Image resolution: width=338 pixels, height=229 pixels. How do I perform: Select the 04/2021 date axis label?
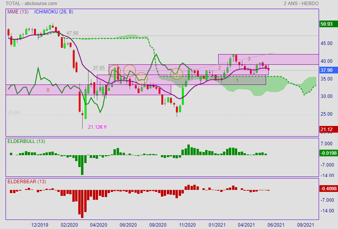click(x=246, y=225)
